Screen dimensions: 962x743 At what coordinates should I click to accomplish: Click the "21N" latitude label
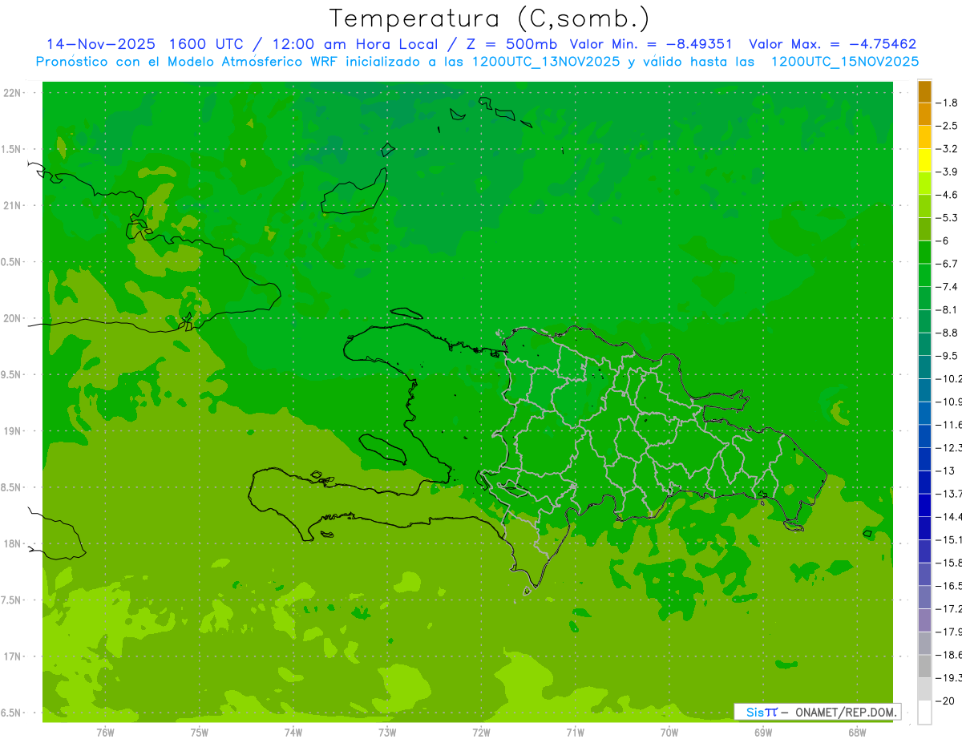tap(12, 205)
